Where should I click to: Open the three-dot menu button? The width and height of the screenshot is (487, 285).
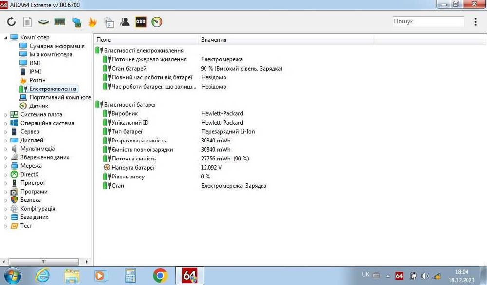coord(475,22)
